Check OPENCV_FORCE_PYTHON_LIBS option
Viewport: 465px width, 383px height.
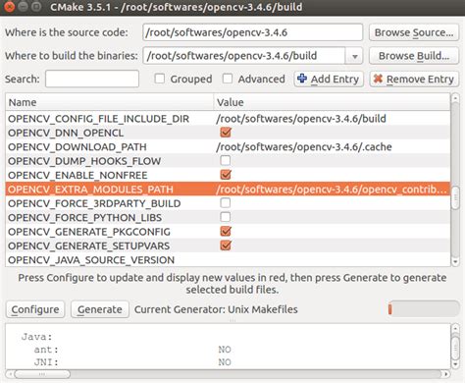[226, 217]
